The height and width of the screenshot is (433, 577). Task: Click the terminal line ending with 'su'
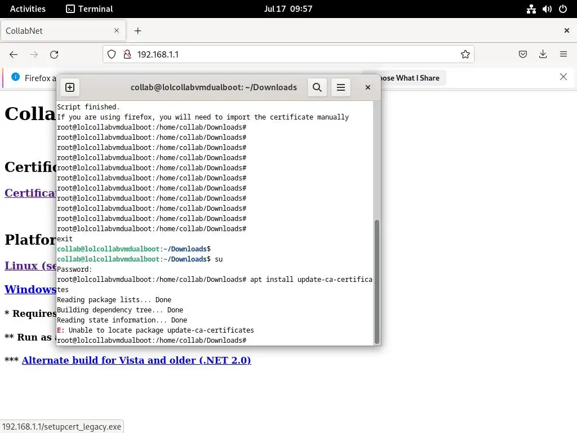[x=140, y=259]
